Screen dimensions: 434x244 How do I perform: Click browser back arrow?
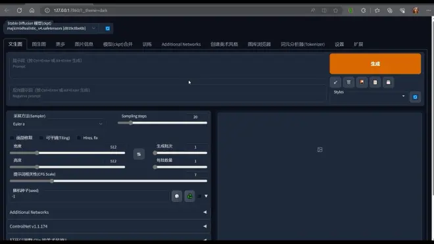point(7,11)
